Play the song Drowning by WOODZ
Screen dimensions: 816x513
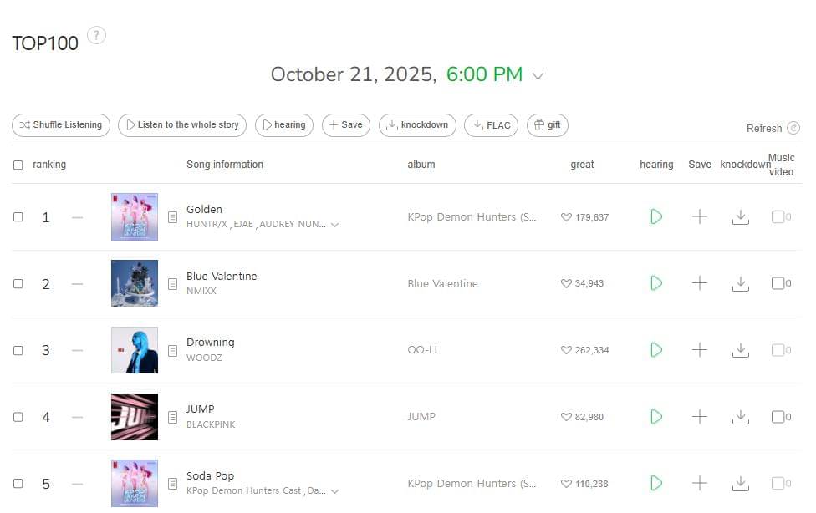[x=656, y=350]
